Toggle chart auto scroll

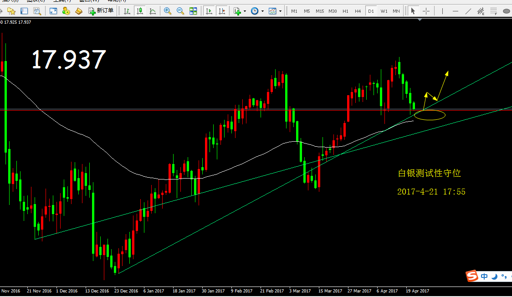pos(209,11)
